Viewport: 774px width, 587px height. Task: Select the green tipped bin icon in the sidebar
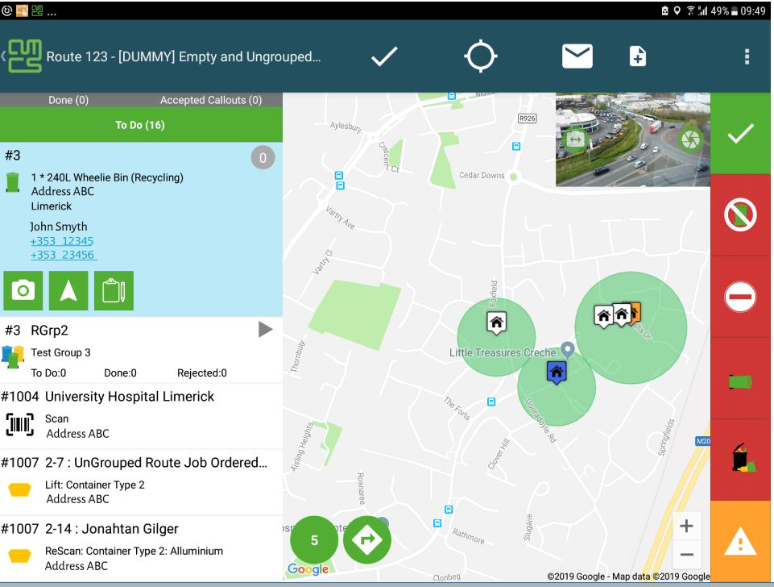(739, 377)
